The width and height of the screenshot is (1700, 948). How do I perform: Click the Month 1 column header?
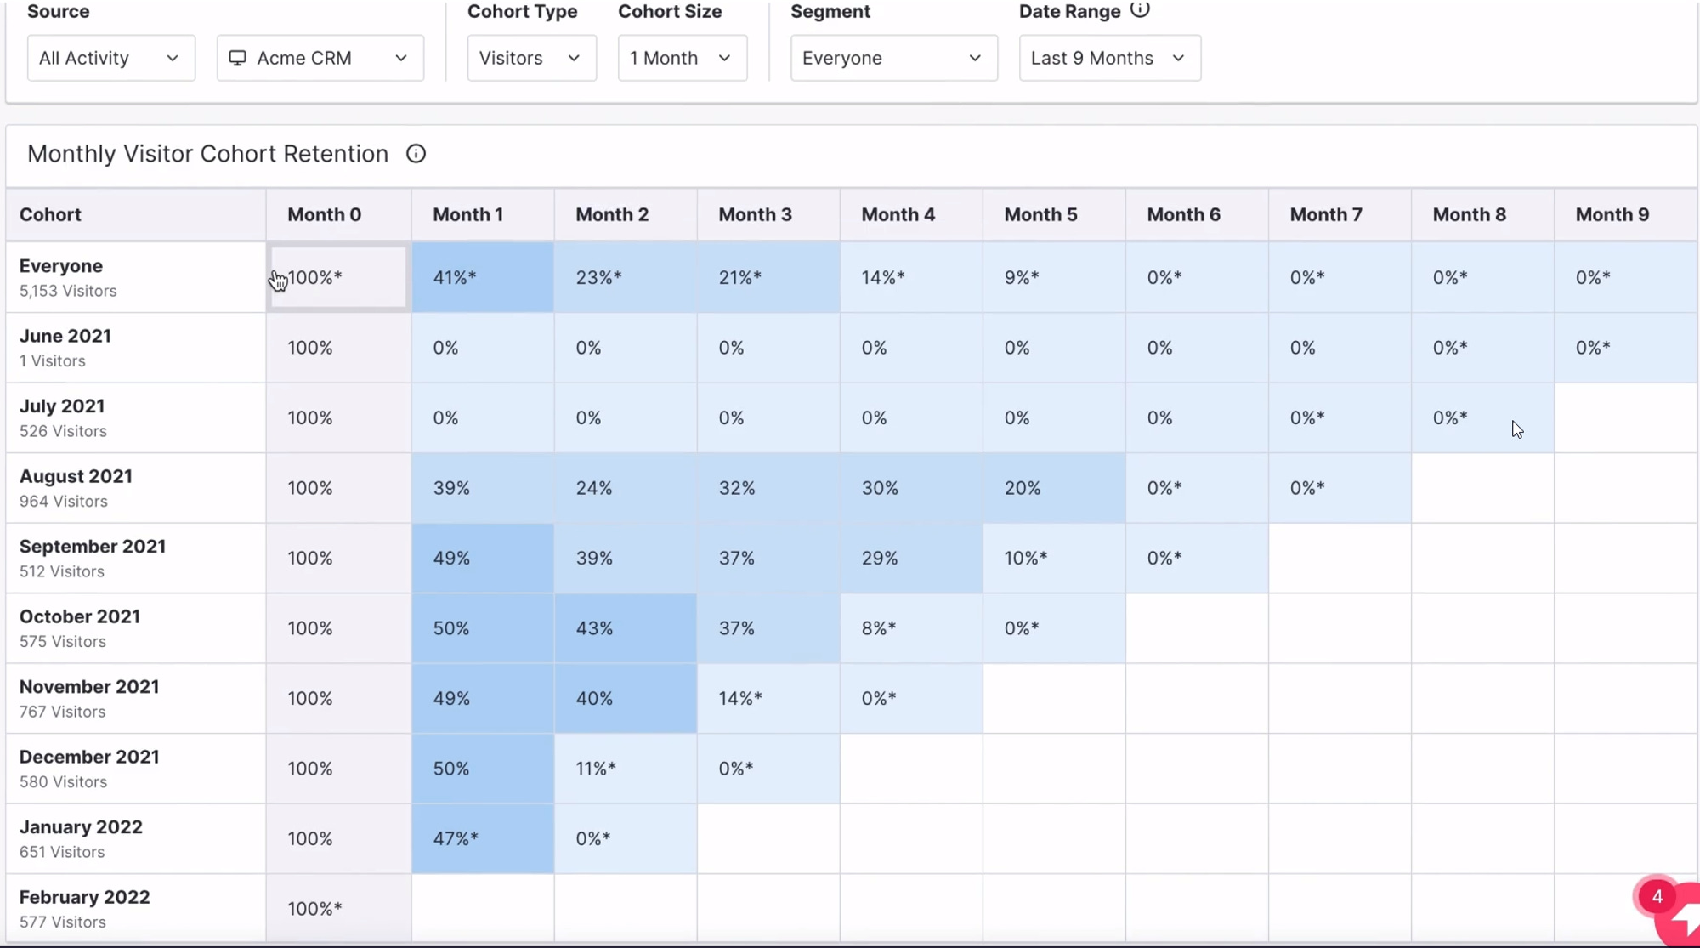click(468, 214)
